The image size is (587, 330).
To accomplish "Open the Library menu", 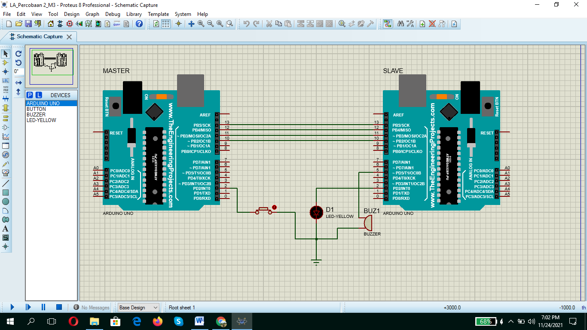I will click(134, 14).
